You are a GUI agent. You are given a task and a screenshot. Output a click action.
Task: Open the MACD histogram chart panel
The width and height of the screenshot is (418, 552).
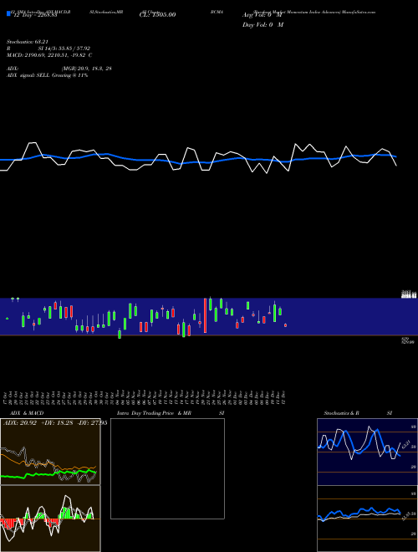click(50, 519)
